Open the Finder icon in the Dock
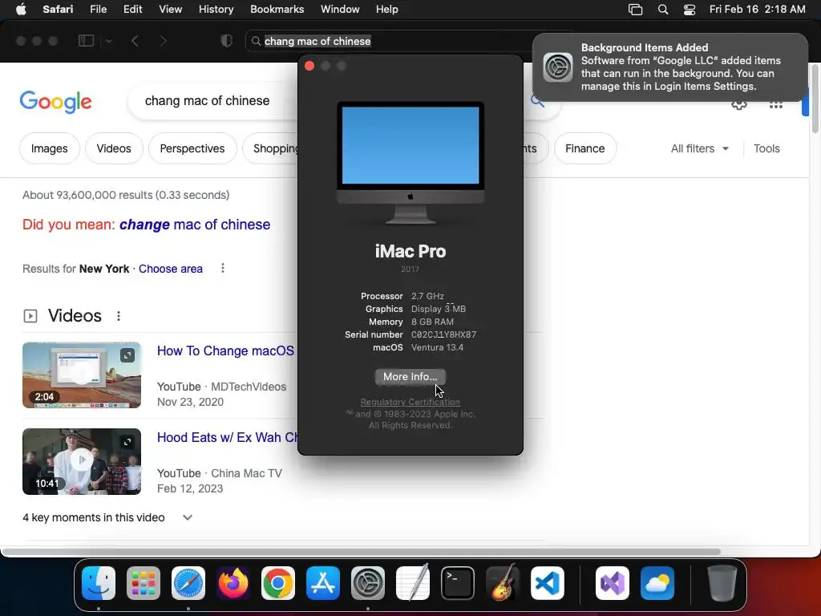 pos(99,583)
